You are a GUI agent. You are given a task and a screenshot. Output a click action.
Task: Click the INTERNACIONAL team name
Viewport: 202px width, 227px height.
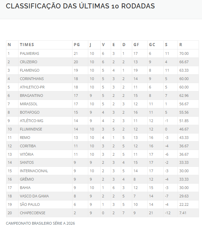click(34, 171)
